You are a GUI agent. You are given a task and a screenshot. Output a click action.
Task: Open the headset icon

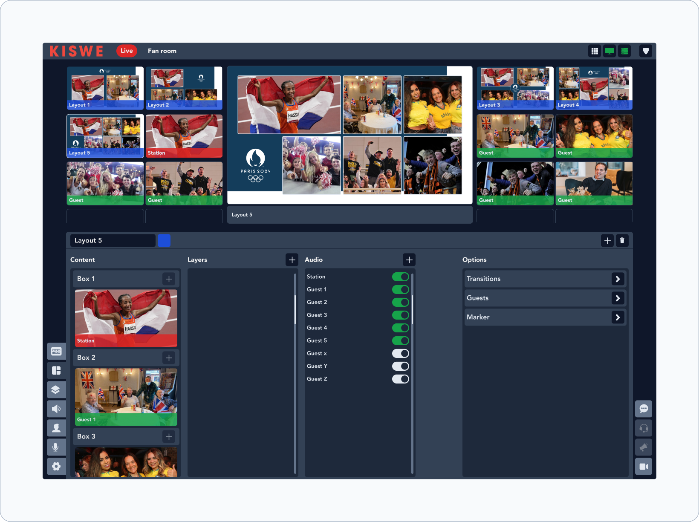(644, 428)
